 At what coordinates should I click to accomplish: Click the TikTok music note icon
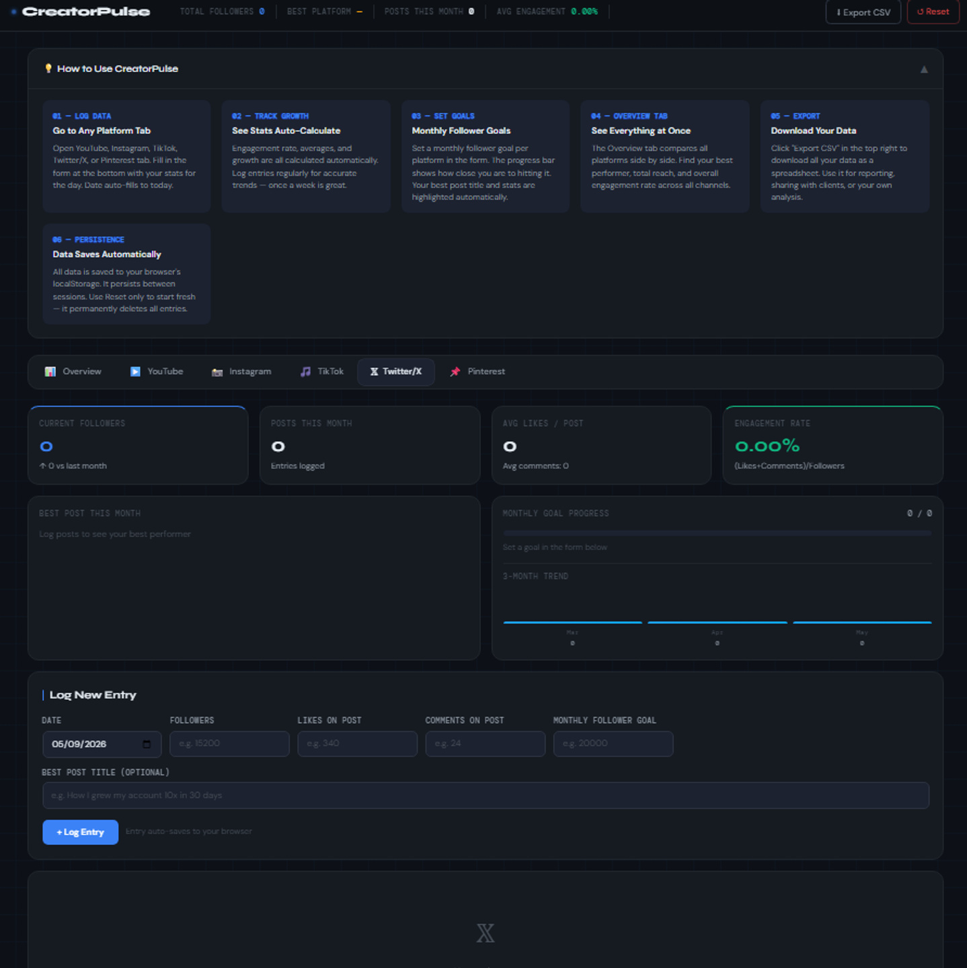coord(306,372)
